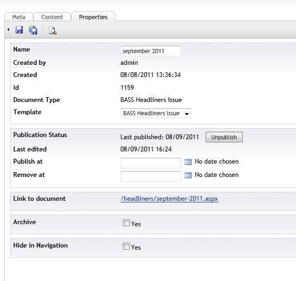Enable Hide in Navigation checkbox

coord(126,246)
